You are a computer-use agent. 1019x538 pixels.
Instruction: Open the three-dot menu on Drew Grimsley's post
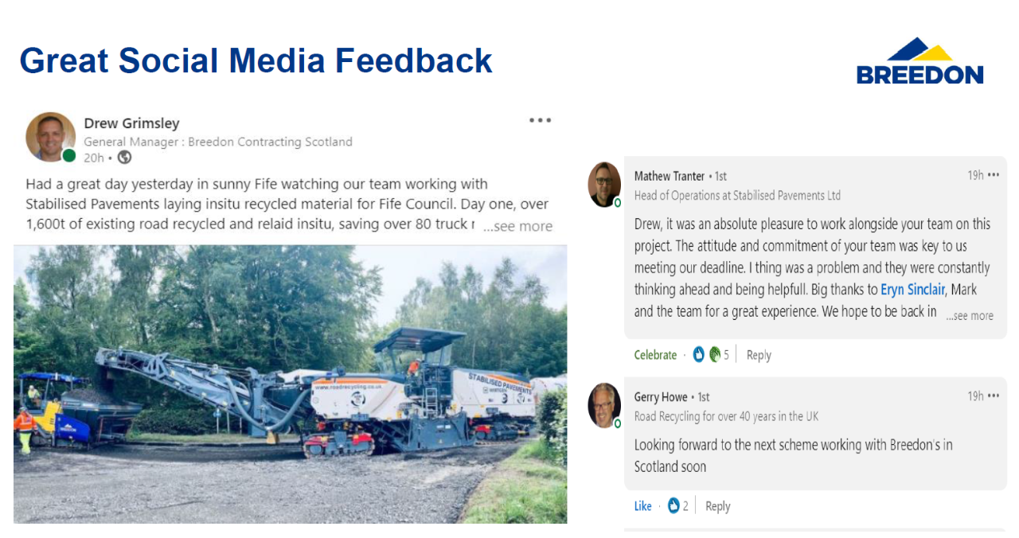coord(540,120)
